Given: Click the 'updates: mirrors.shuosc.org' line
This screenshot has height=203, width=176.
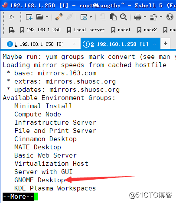Looking at the screenshot, I should point(67,90).
